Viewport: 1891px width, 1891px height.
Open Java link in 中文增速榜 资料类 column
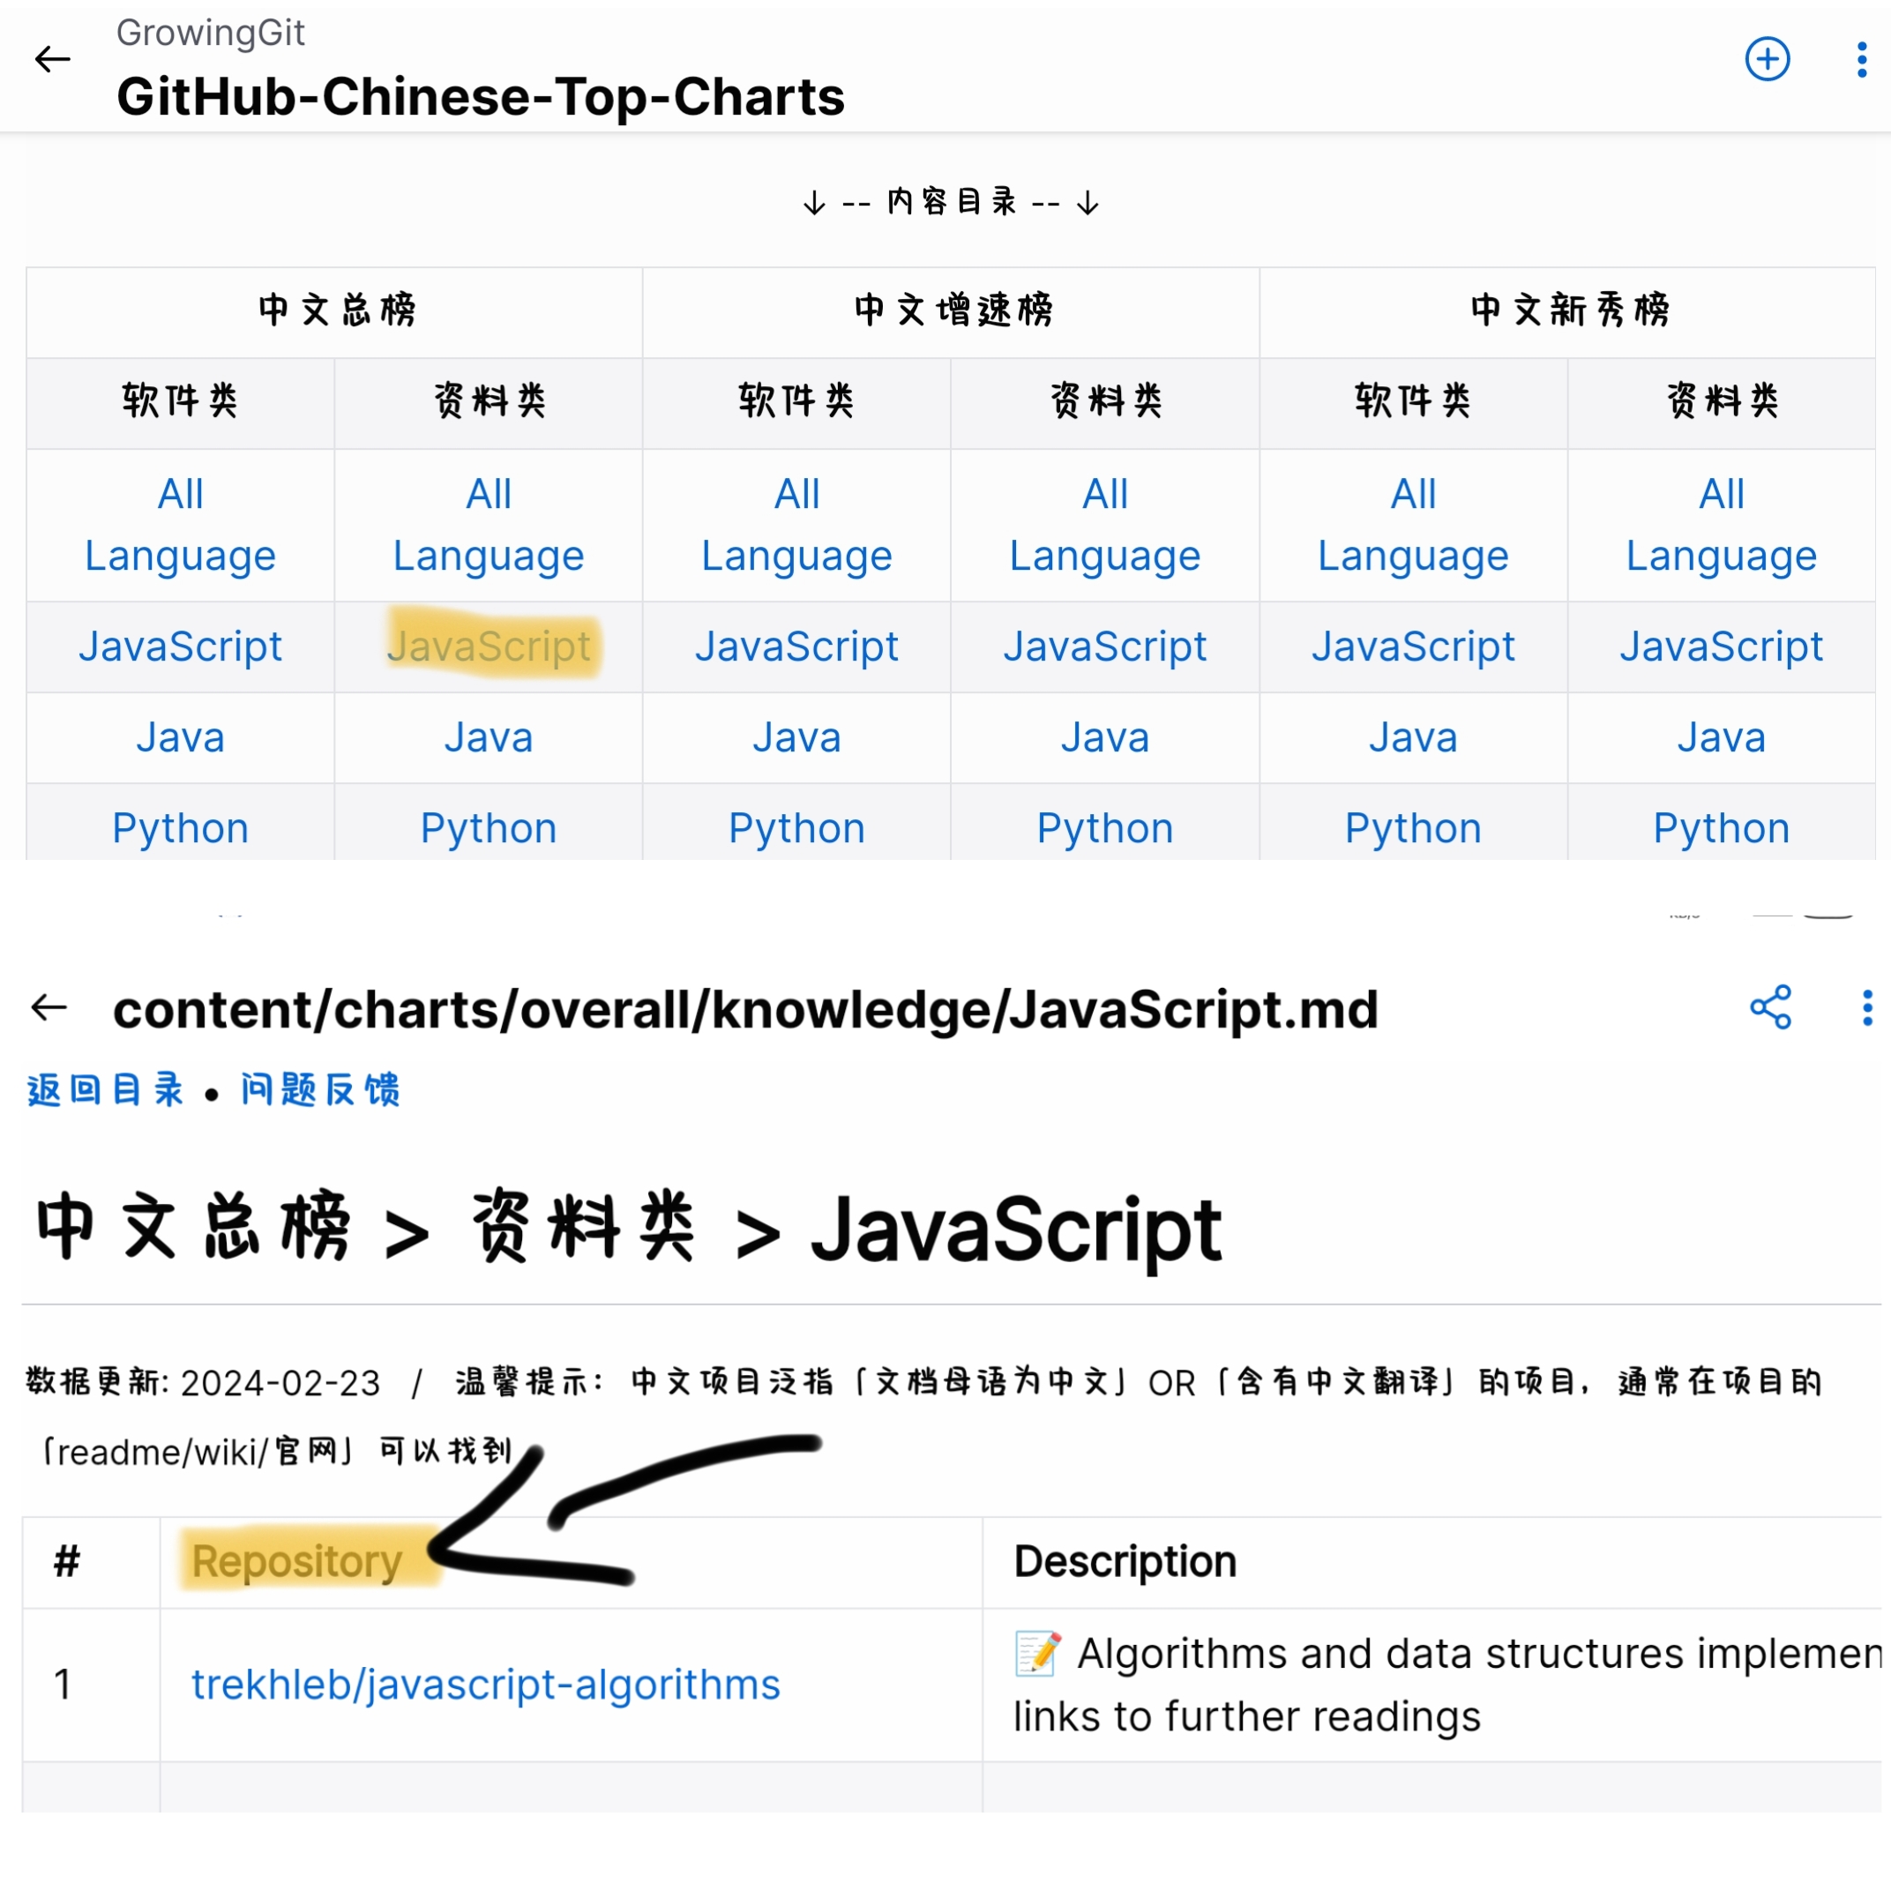1104,737
